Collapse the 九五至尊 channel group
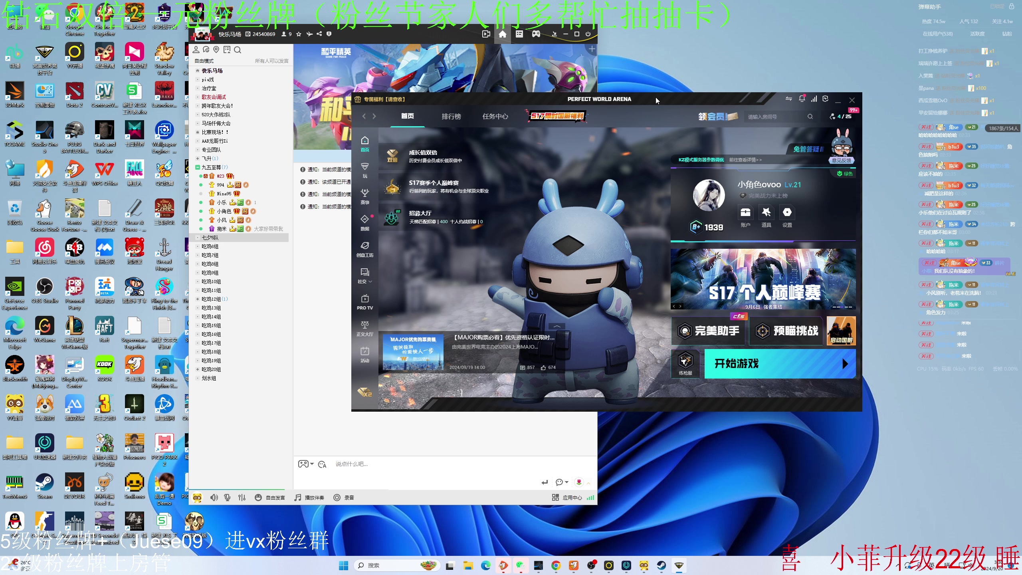The height and width of the screenshot is (575, 1022). pos(198,167)
